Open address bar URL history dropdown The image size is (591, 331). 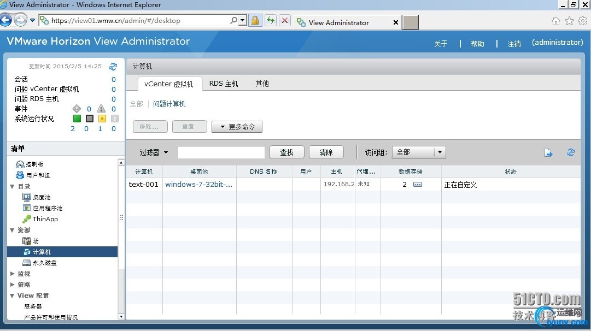coord(243,20)
